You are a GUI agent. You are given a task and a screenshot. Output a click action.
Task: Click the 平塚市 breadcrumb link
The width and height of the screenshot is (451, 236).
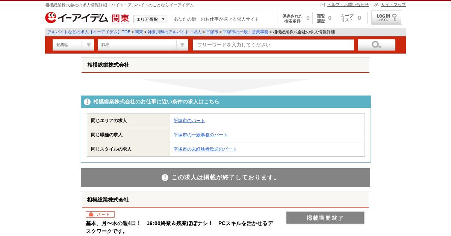click(212, 32)
